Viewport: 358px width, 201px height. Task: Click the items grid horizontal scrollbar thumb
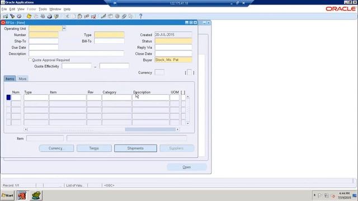point(150,130)
